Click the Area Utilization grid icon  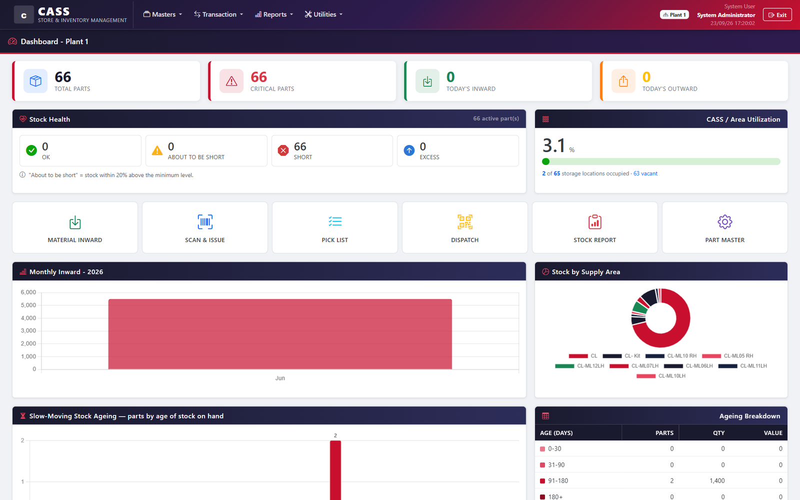click(x=545, y=119)
